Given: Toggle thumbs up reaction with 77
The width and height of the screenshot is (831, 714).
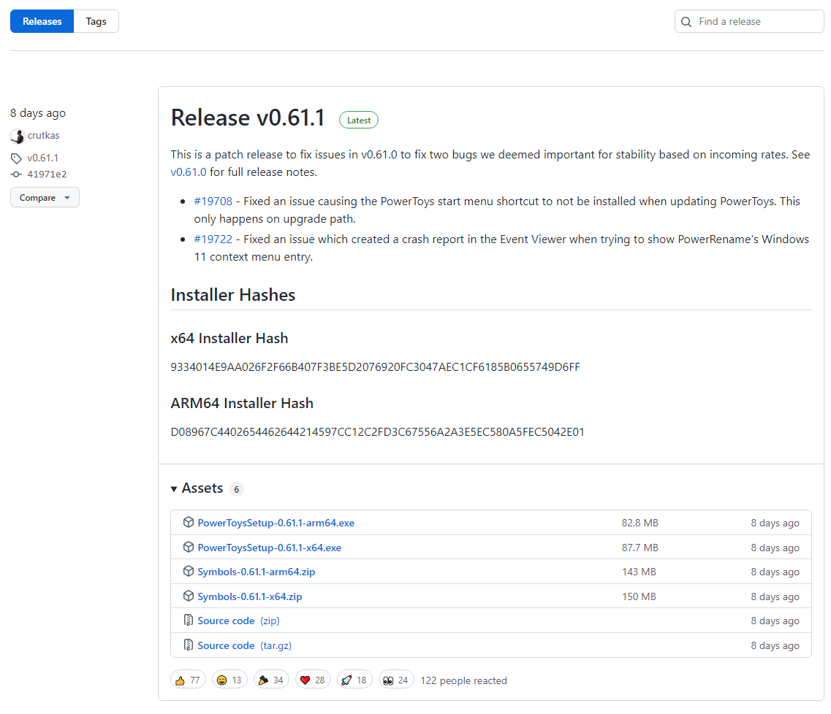Looking at the screenshot, I should [x=188, y=680].
